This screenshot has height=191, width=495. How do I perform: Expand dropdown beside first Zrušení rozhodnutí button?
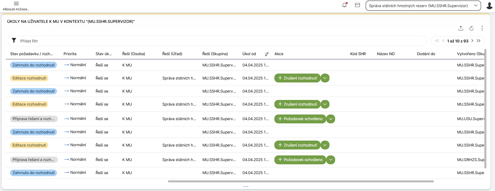325,78
